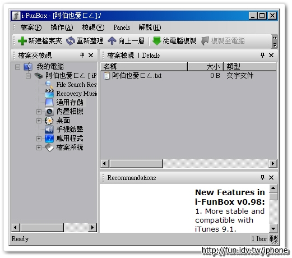Click the 檔案系統 disk icon
This screenshot has height=258, width=292.
click(49, 148)
